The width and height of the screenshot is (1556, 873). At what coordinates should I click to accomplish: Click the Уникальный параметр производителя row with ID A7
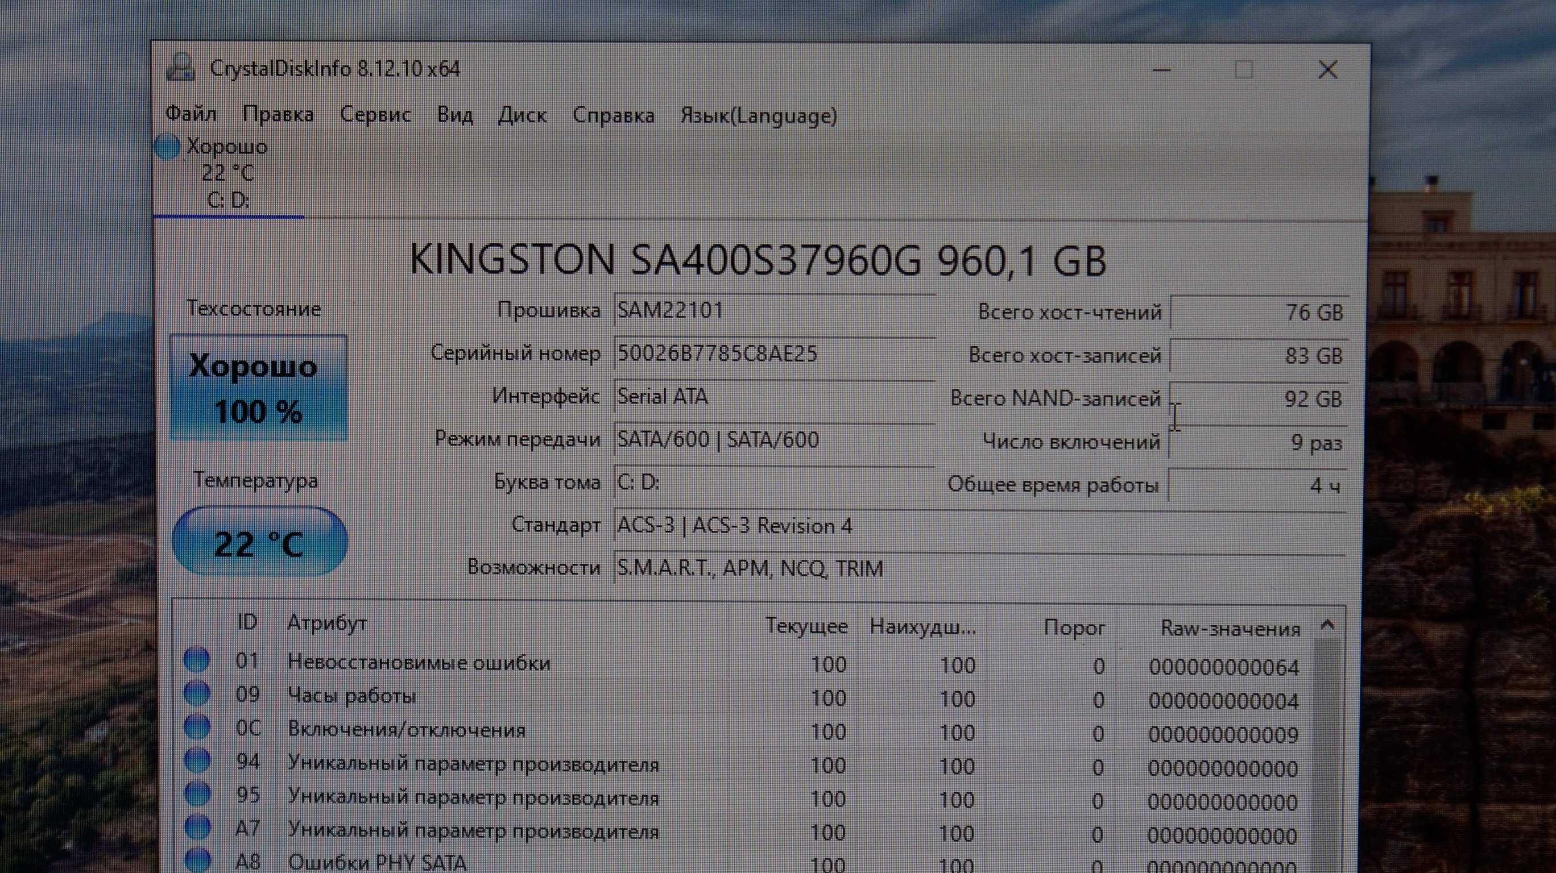pos(743,833)
